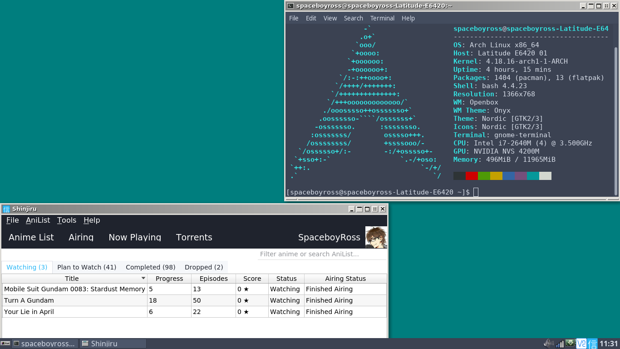Select the Turn A Gundam title
Image resolution: width=620 pixels, height=349 pixels.
[x=29, y=300]
